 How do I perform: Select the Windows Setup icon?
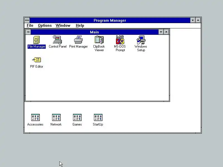tap(141, 40)
